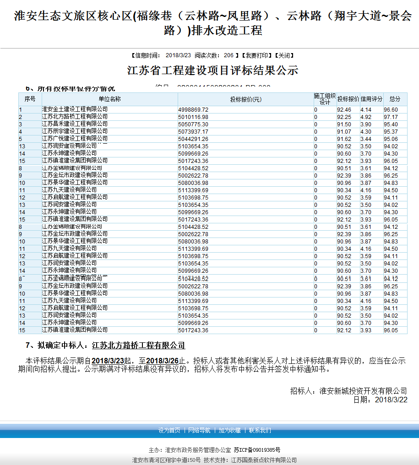419x465 pixels.
Task: Click the bid score 91.07
Action: 344,132
